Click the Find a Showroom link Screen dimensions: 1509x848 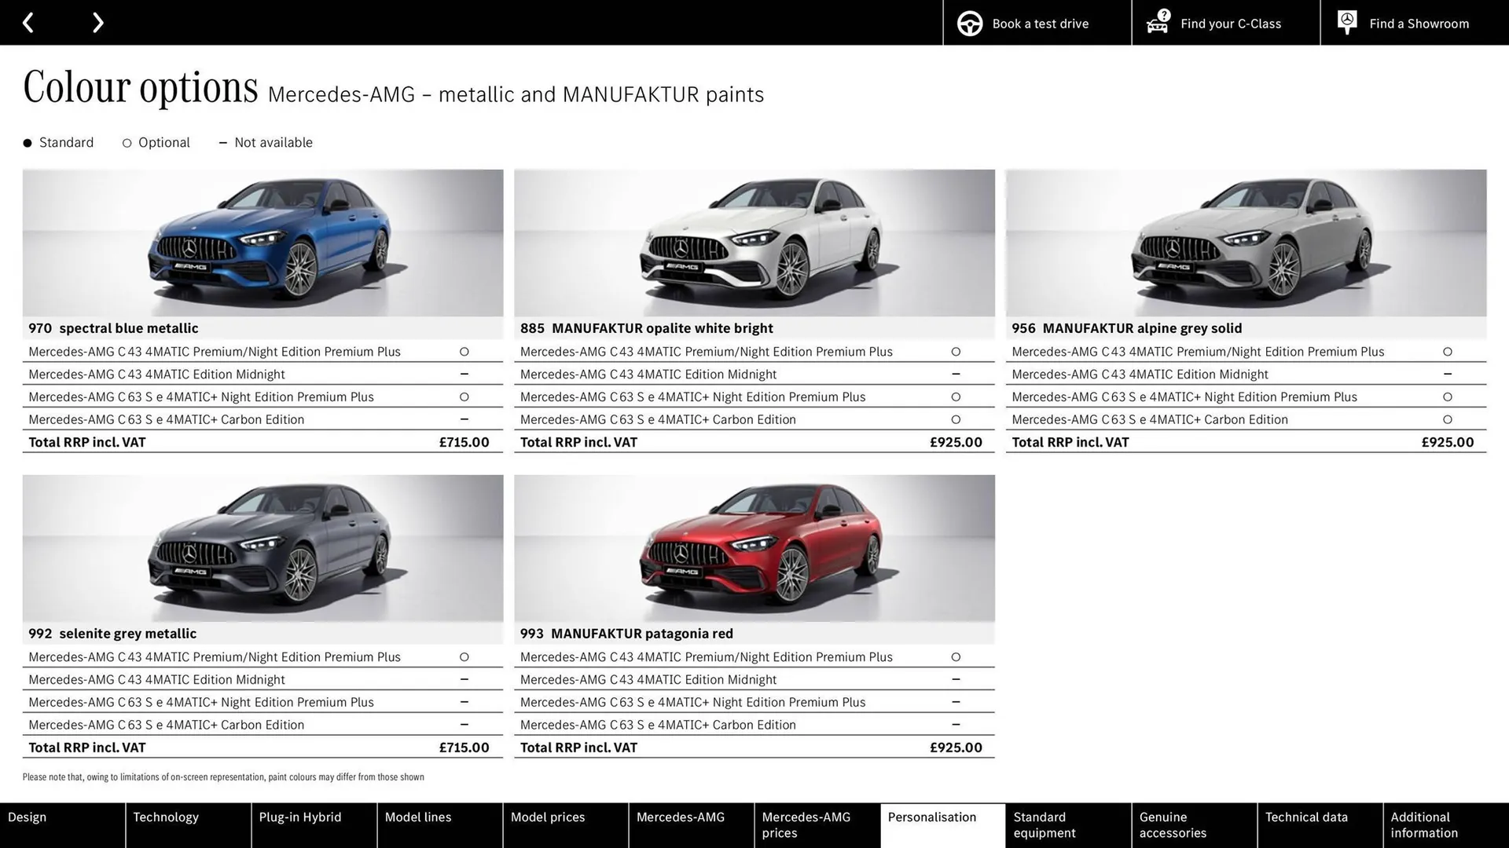[x=1419, y=24]
